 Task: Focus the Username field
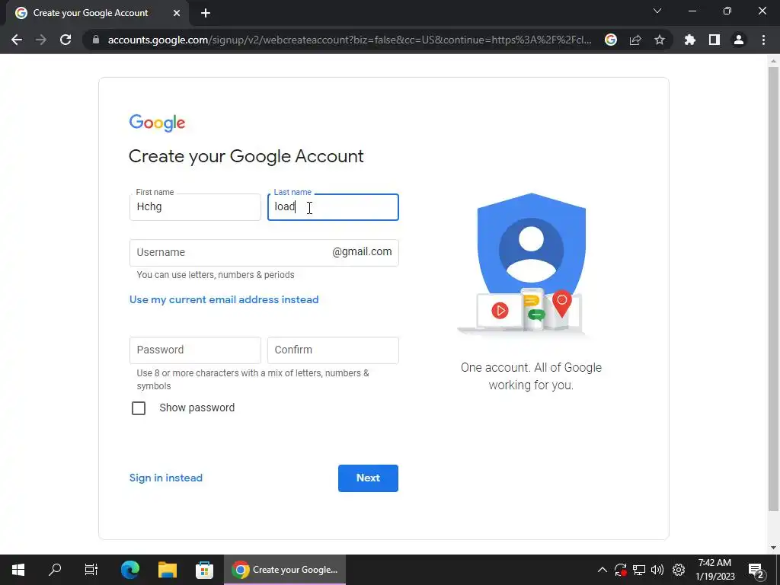click(x=264, y=253)
